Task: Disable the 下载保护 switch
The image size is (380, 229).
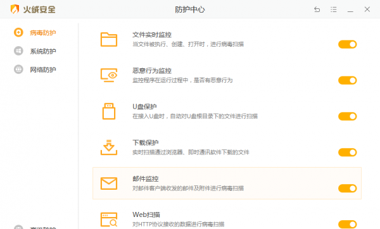Action: (x=347, y=152)
